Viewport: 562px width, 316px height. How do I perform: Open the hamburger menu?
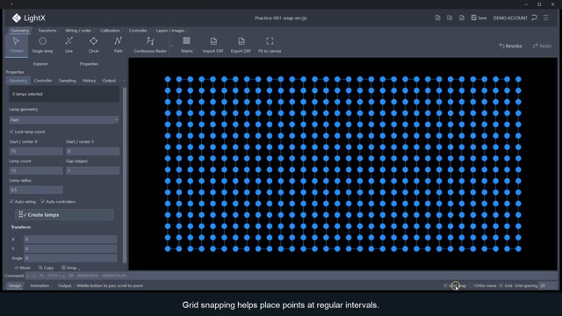[x=546, y=18]
